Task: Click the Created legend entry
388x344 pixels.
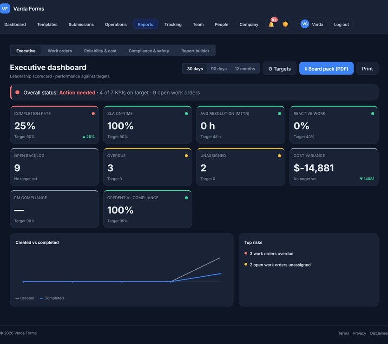Action: 25,298
